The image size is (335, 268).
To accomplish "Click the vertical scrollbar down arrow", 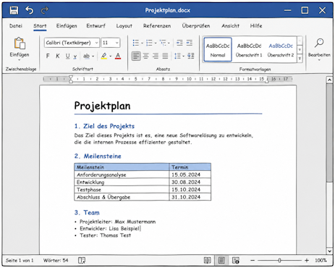I will (x=329, y=251).
